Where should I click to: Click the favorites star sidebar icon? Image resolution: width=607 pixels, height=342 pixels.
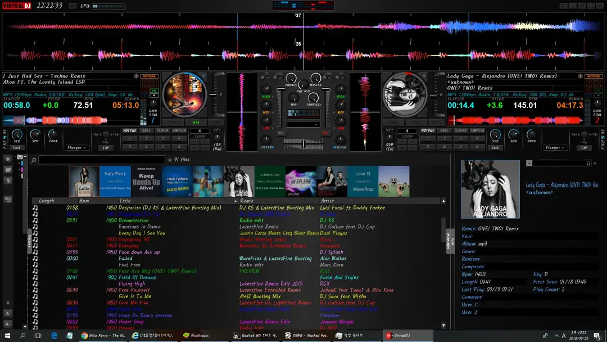[8, 159]
